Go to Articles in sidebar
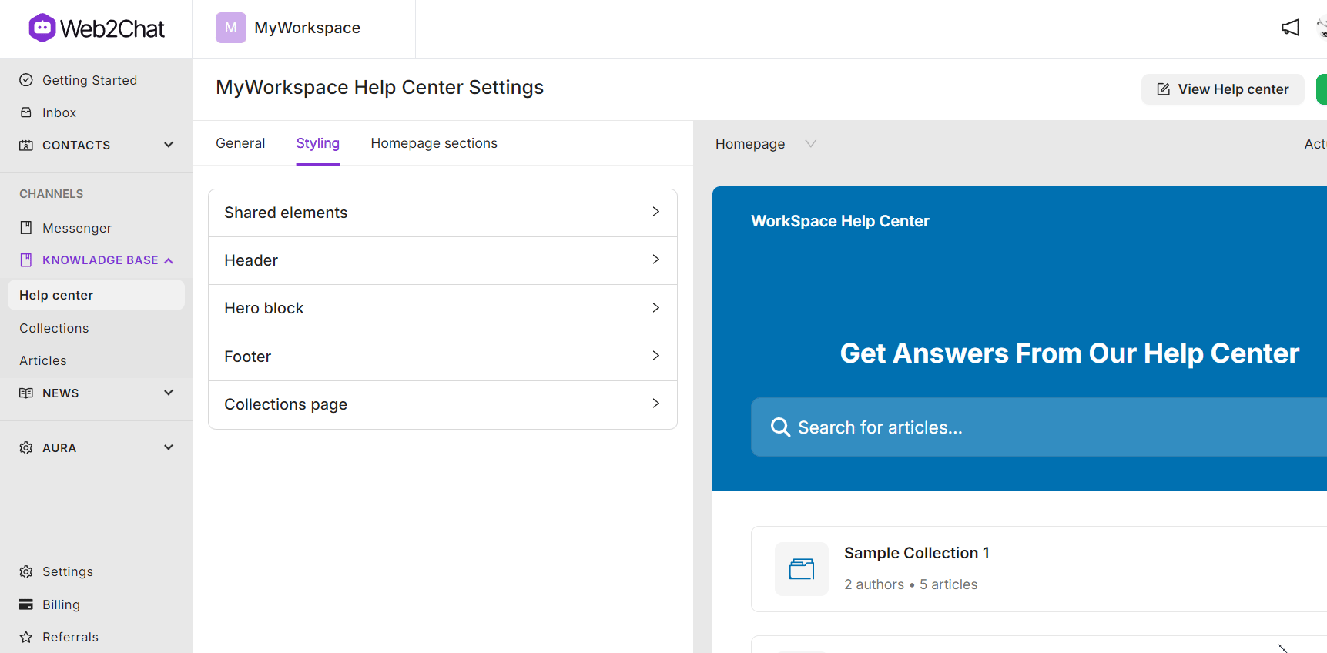 (43, 360)
